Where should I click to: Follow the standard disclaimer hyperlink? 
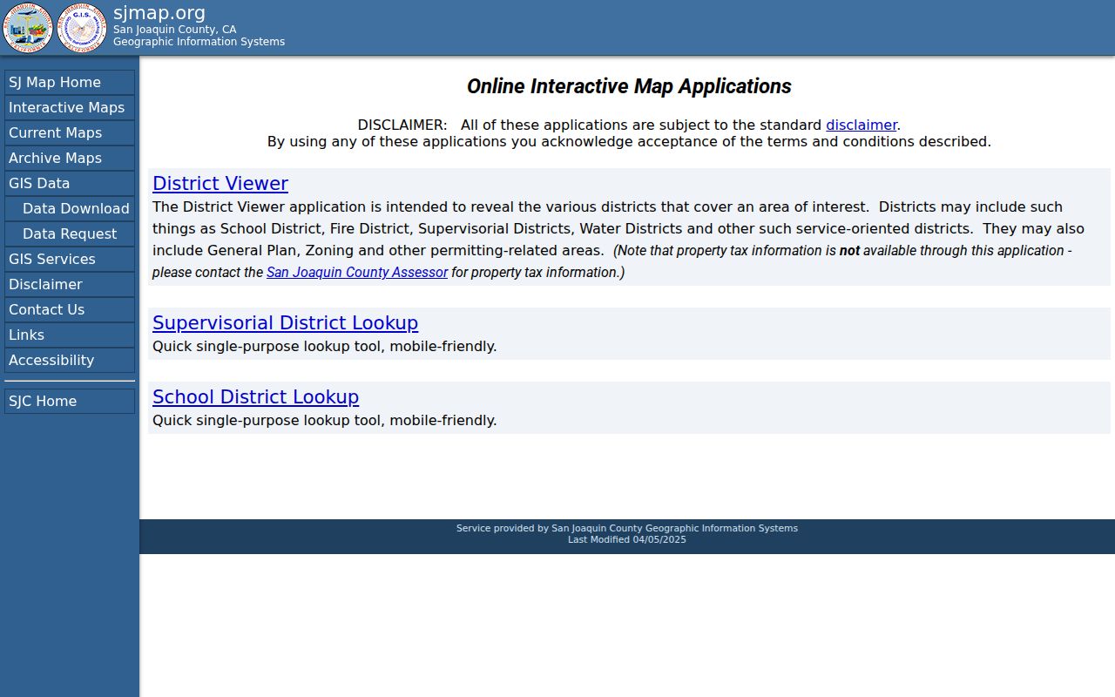pos(862,125)
